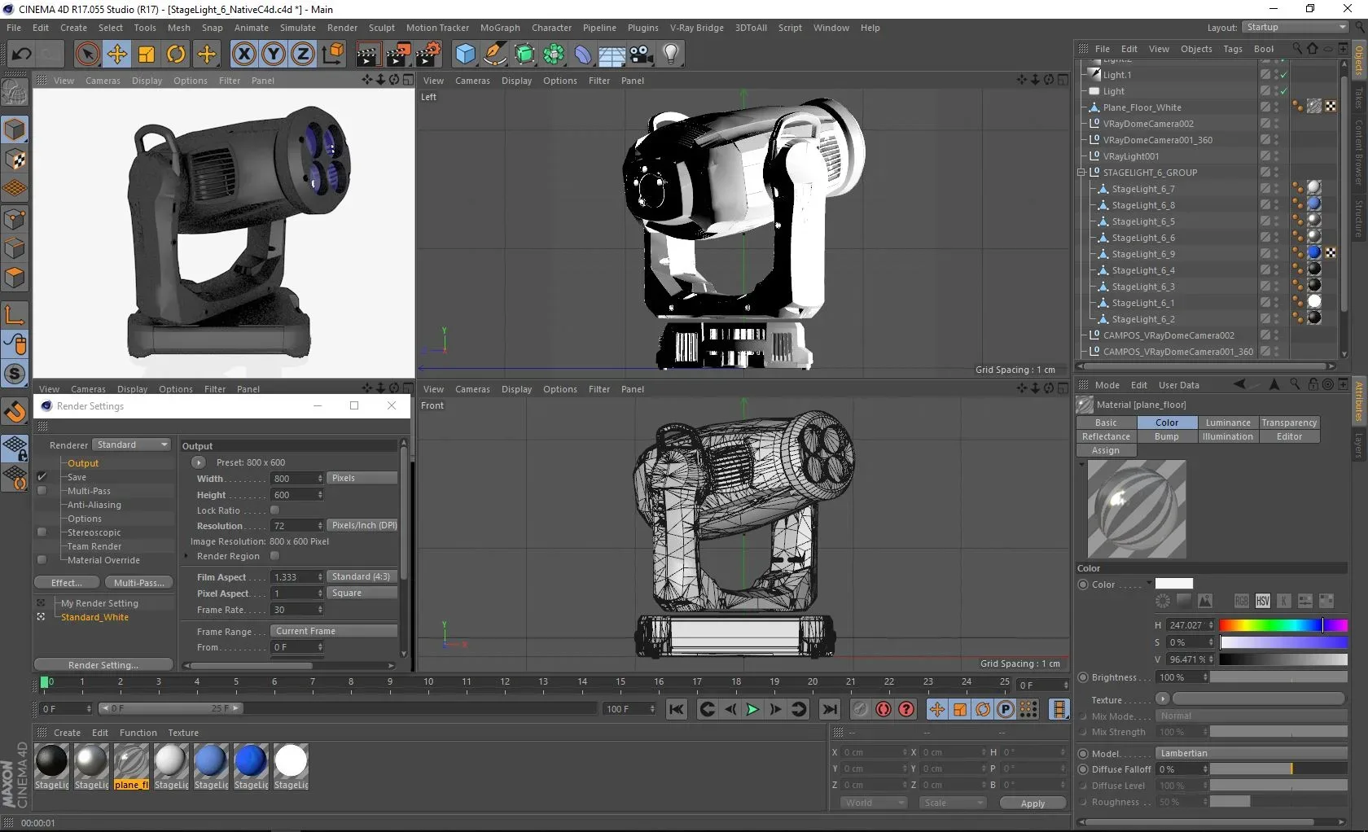Image resolution: width=1368 pixels, height=832 pixels.
Task: Click the Multi-Pass... button
Action: click(x=138, y=583)
